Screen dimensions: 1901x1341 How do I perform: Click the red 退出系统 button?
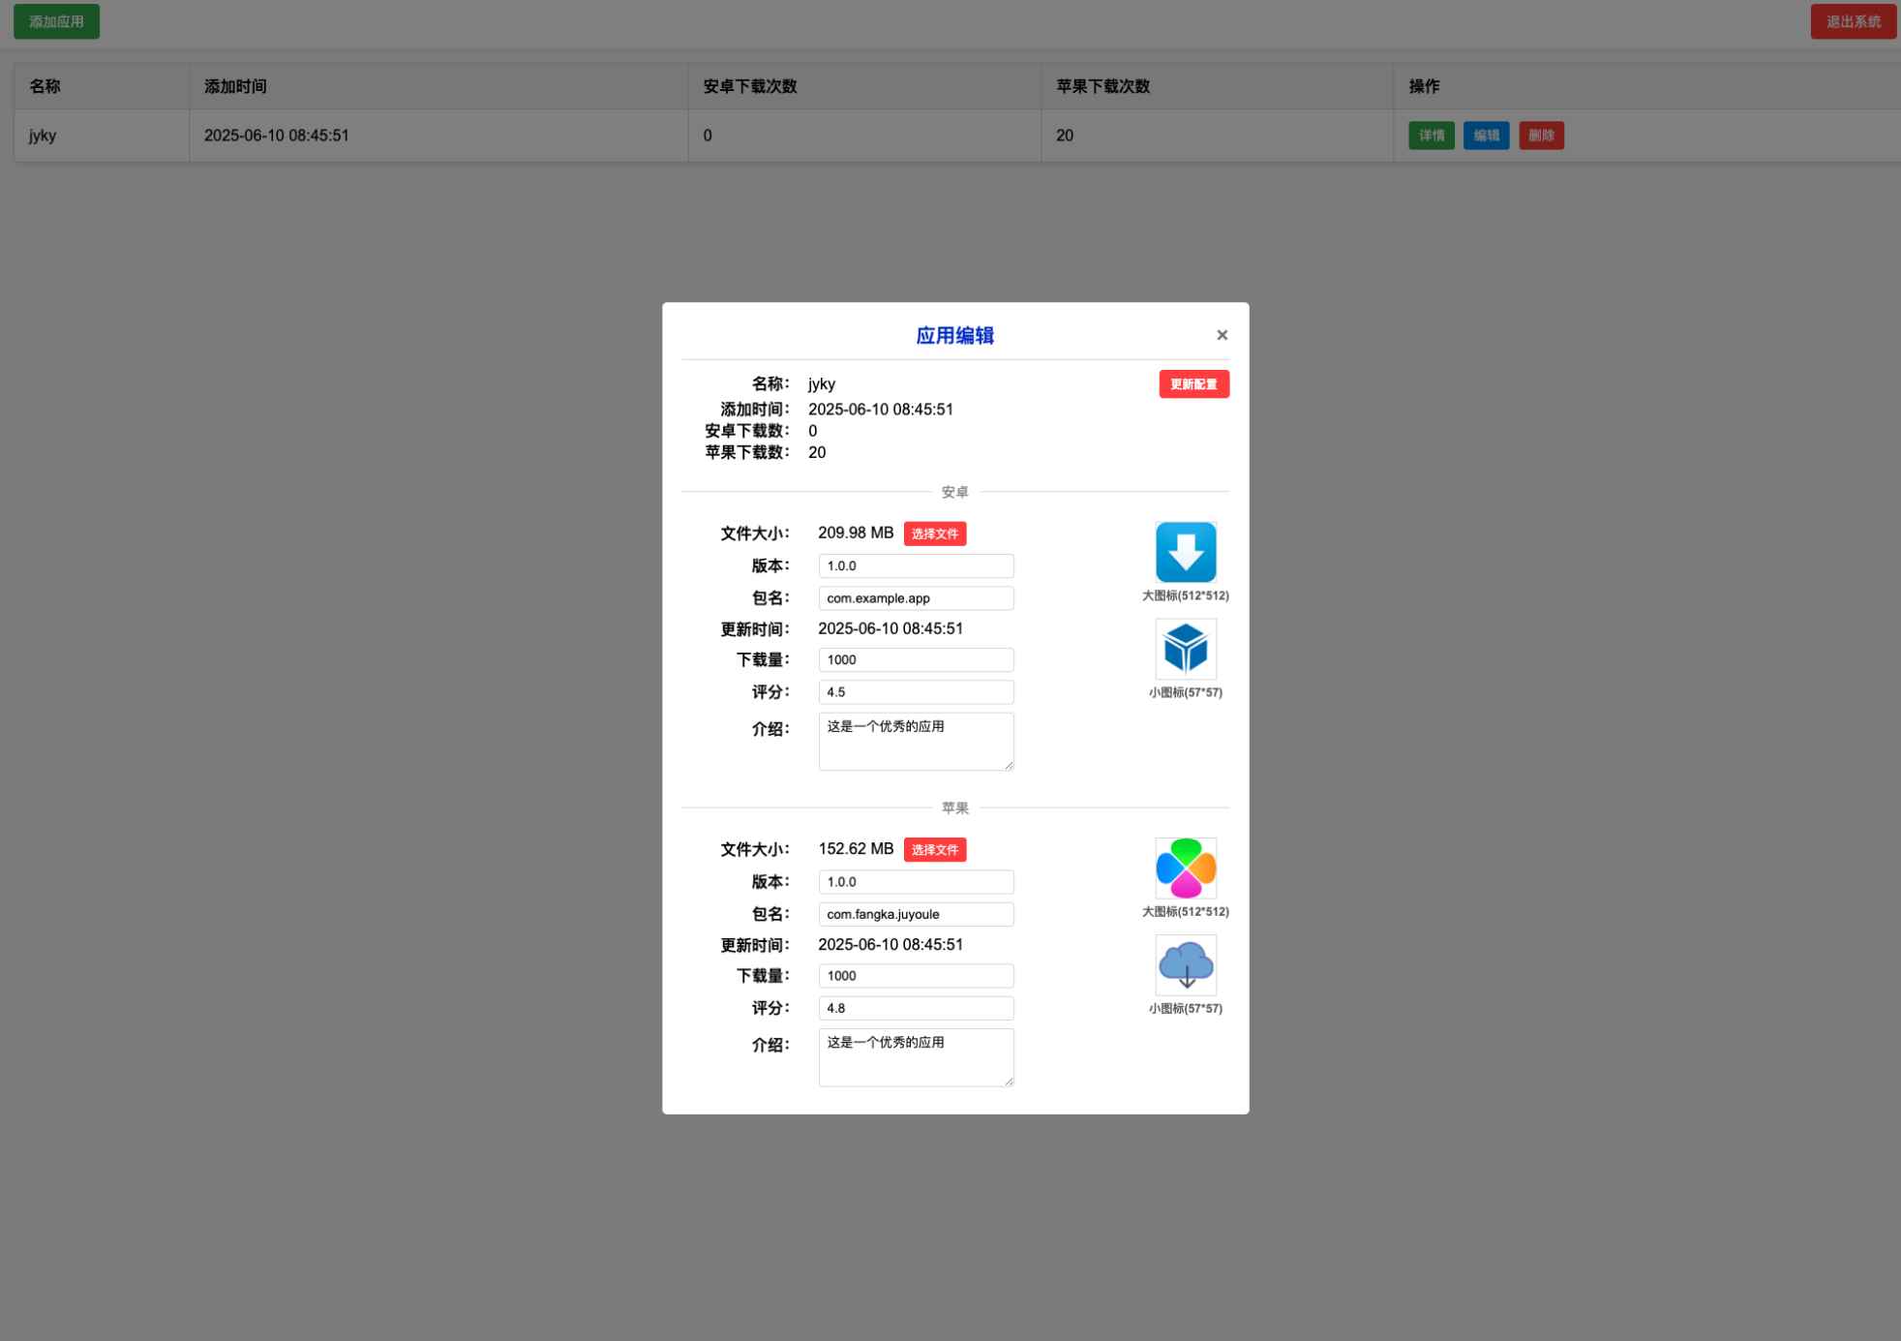[1853, 21]
